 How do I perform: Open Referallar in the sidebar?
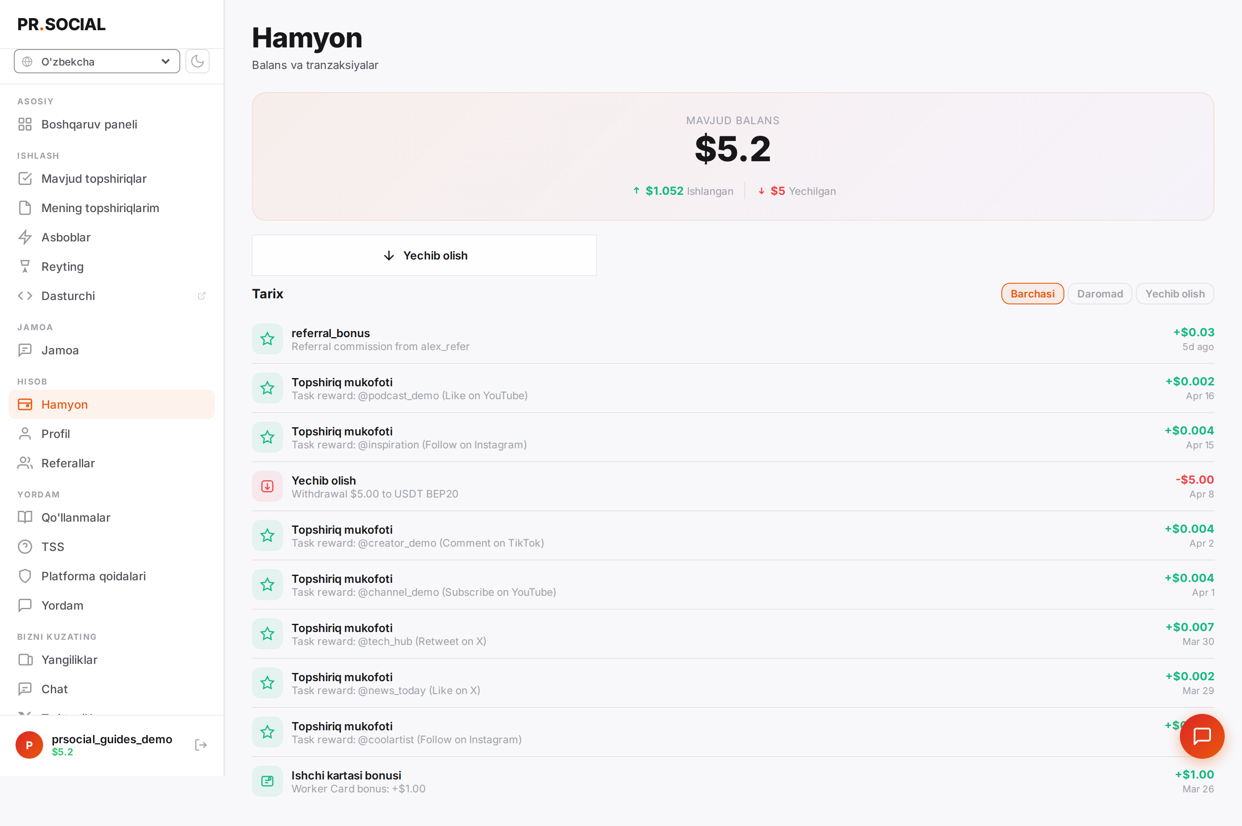pos(112,463)
